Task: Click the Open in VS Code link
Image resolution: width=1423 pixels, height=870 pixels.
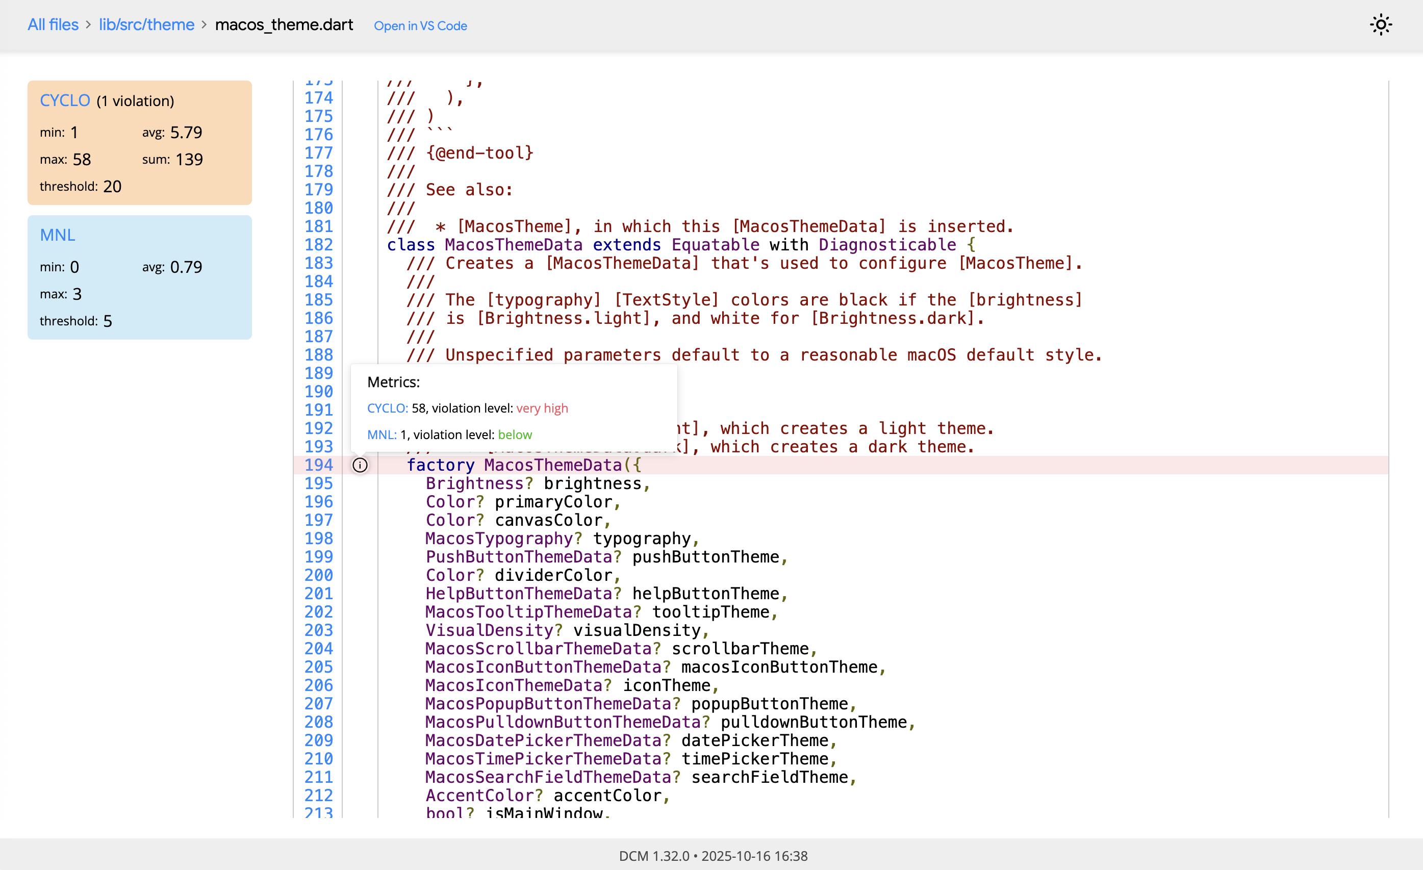Action: pyautogui.click(x=420, y=26)
